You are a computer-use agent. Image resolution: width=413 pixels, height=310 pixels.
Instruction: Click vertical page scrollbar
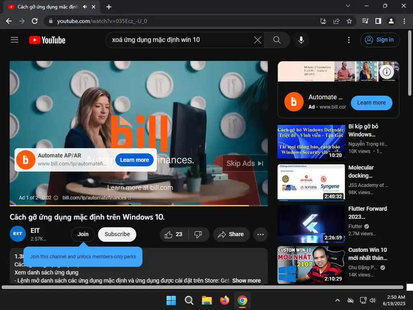410,63
